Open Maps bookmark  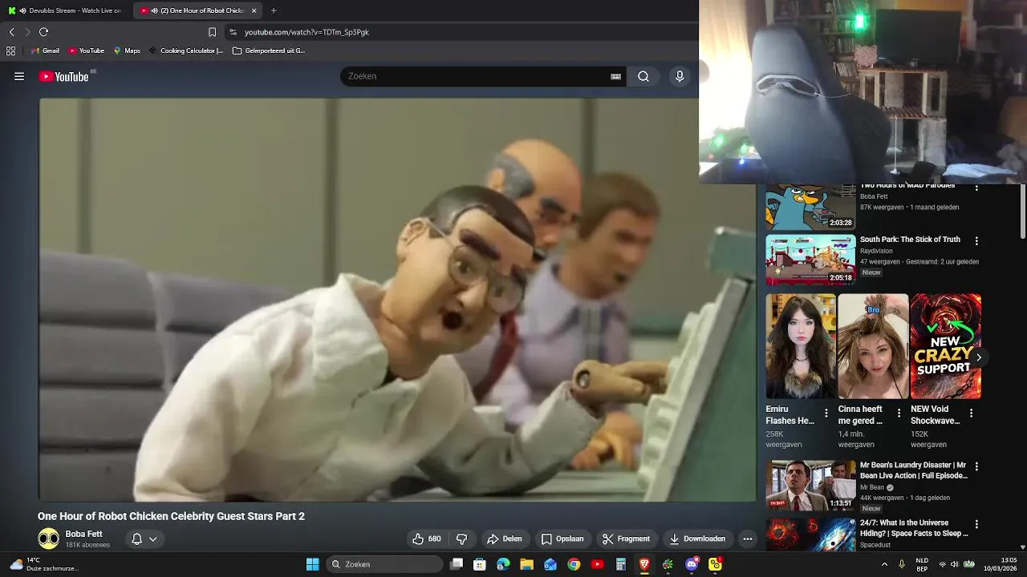(127, 50)
